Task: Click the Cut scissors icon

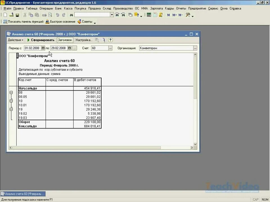Action: pyautogui.click(x=25, y=15)
